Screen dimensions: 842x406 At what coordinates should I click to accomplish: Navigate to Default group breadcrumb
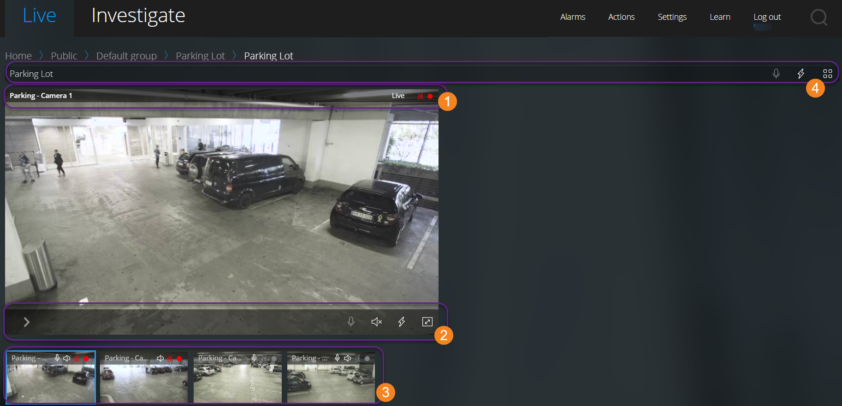[126, 56]
